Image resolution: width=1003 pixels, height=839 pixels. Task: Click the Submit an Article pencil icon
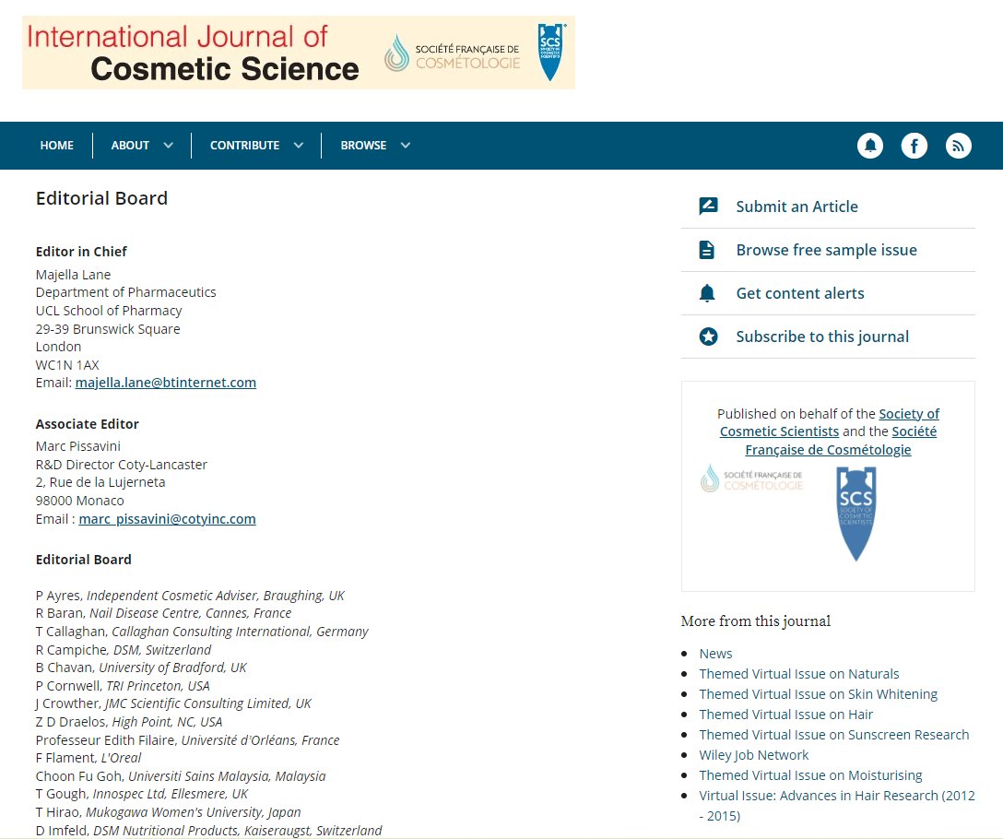(708, 207)
